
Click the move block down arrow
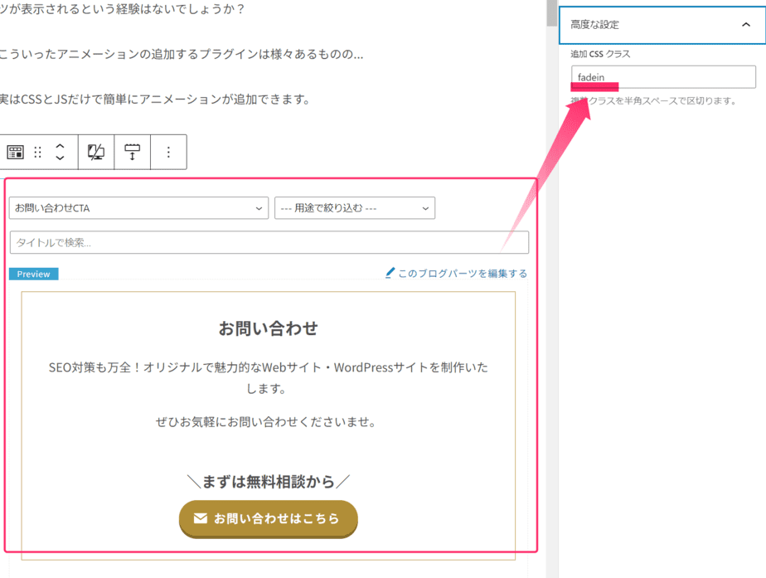click(59, 159)
